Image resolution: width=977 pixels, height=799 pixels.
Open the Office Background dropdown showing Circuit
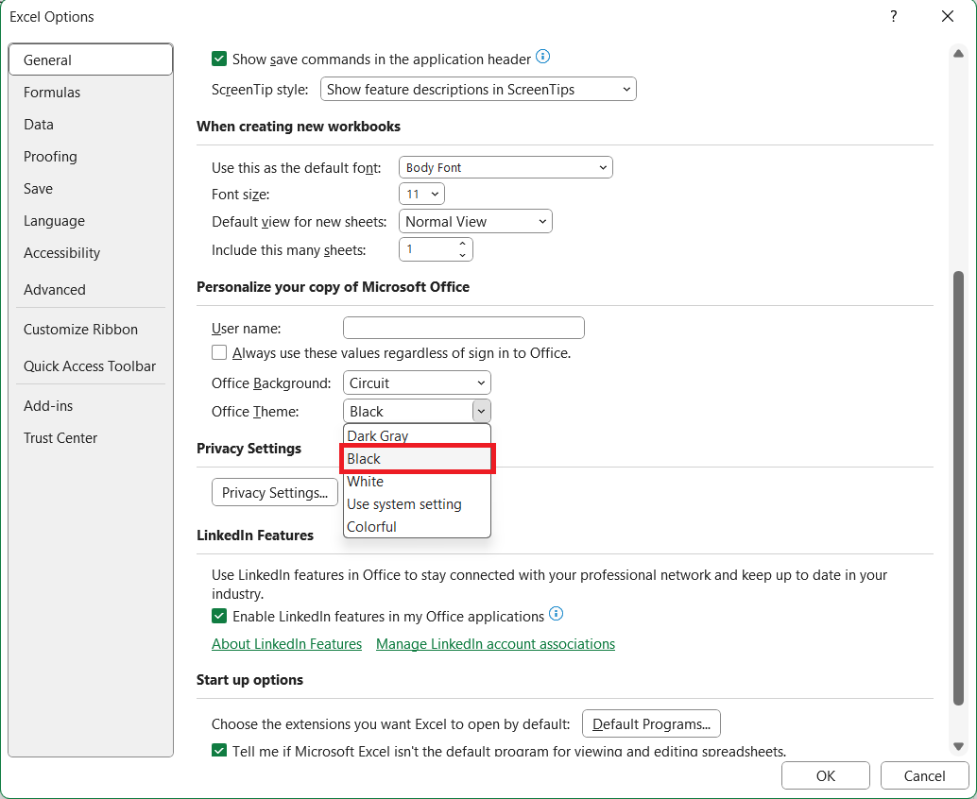(x=417, y=383)
